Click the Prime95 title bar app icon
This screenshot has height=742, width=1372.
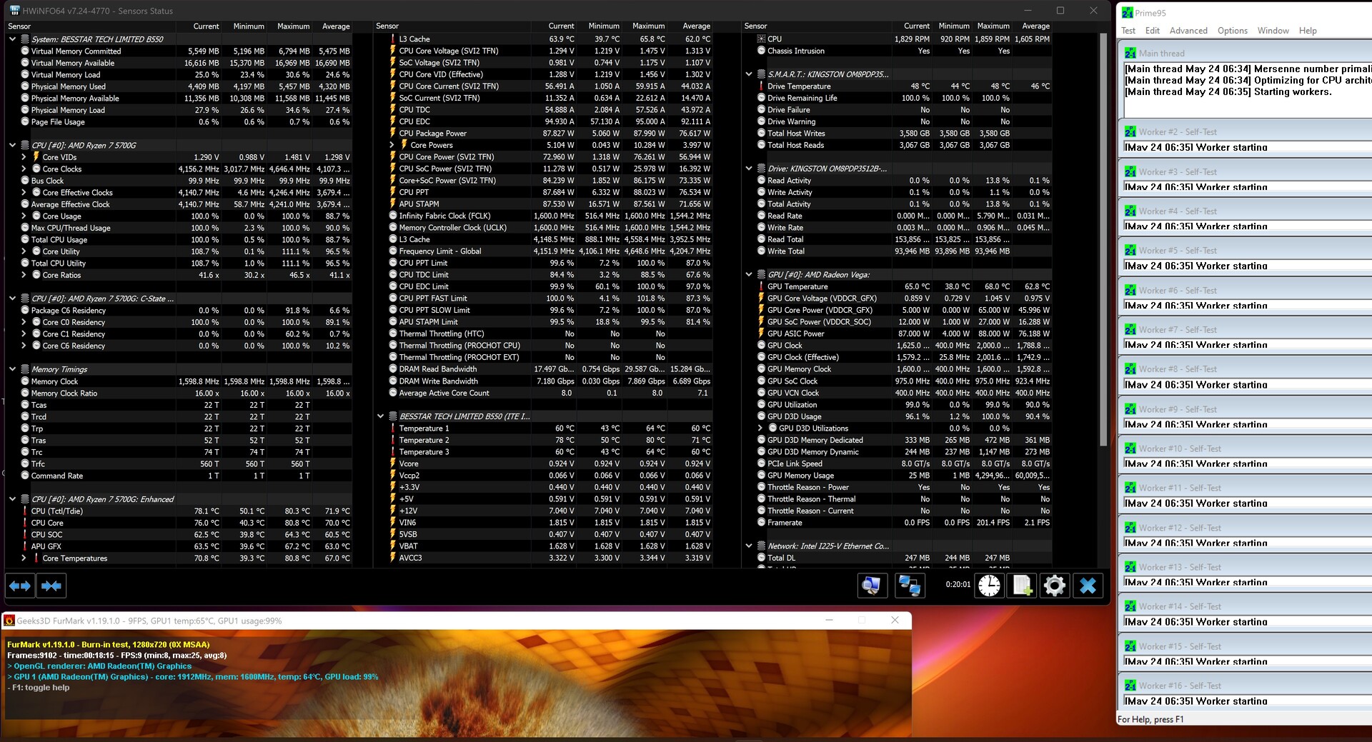pyautogui.click(x=1128, y=13)
